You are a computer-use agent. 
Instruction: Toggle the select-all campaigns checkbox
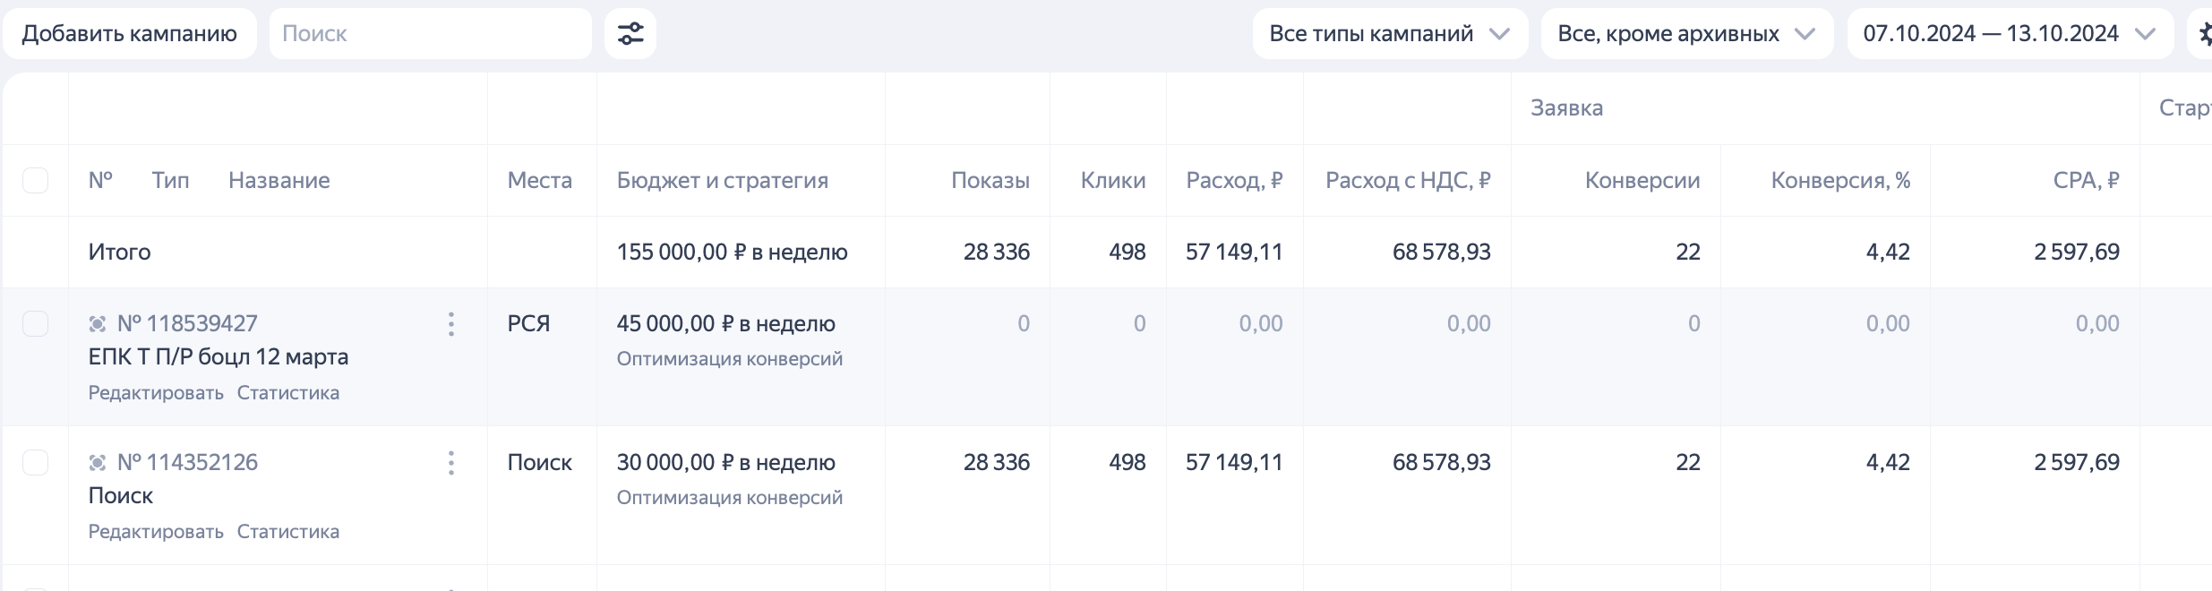click(x=36, y=180)
